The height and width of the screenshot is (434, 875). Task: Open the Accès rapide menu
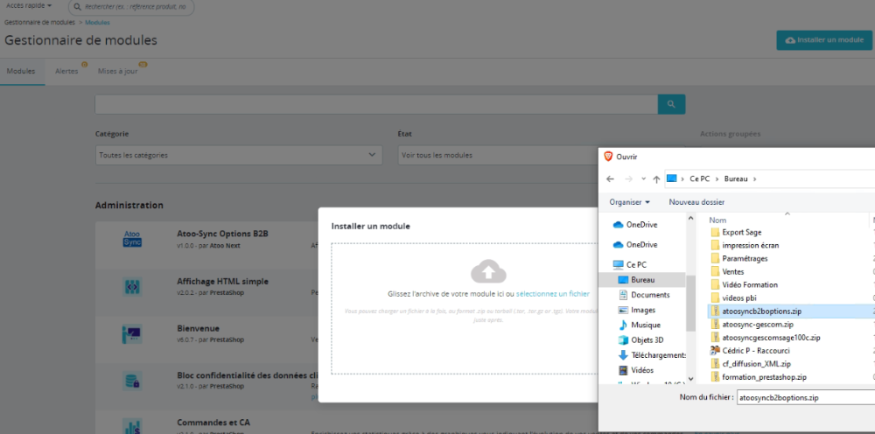[x=29, y=5]
